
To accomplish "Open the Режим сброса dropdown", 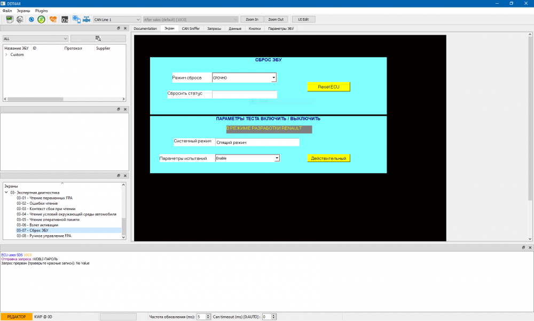I will click(x=244, y=77).
